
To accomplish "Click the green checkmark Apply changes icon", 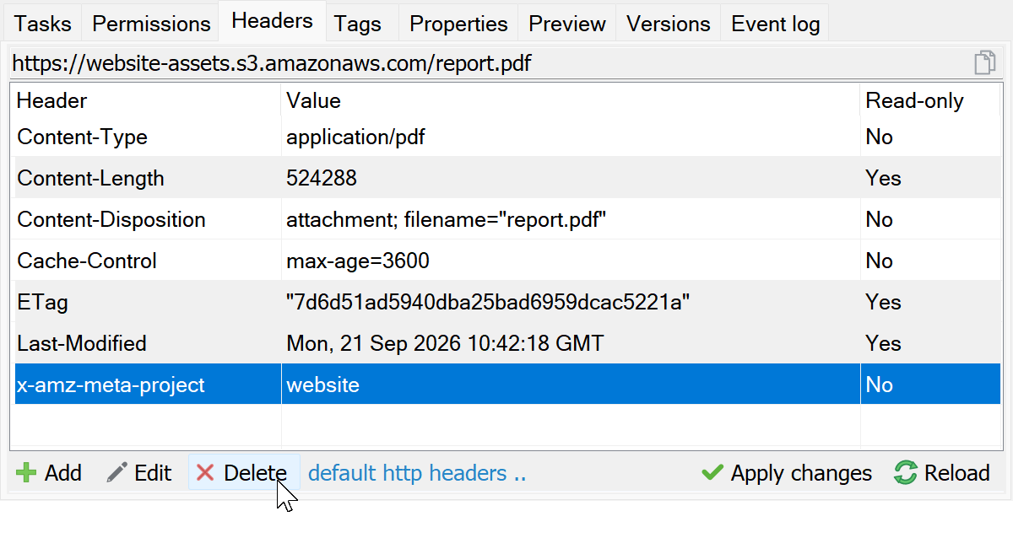I will 713,473.
